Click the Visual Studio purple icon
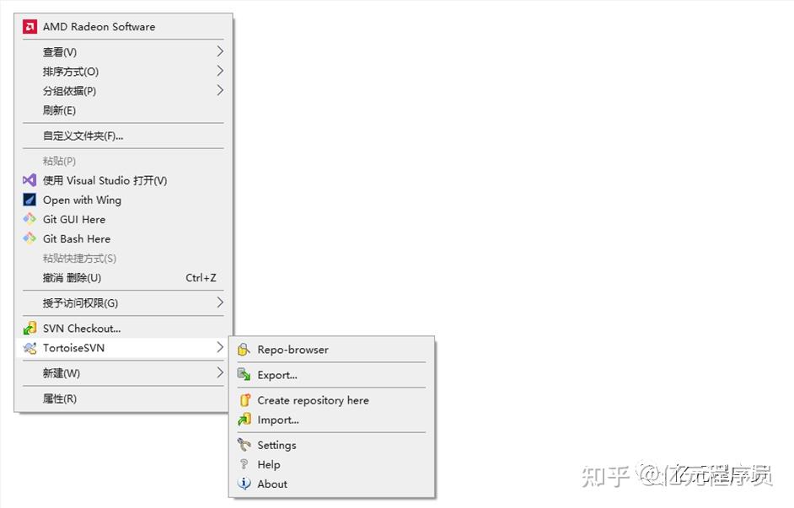This screenshot has height=508, width=794. pyautogui.click(x=30, y=180)
